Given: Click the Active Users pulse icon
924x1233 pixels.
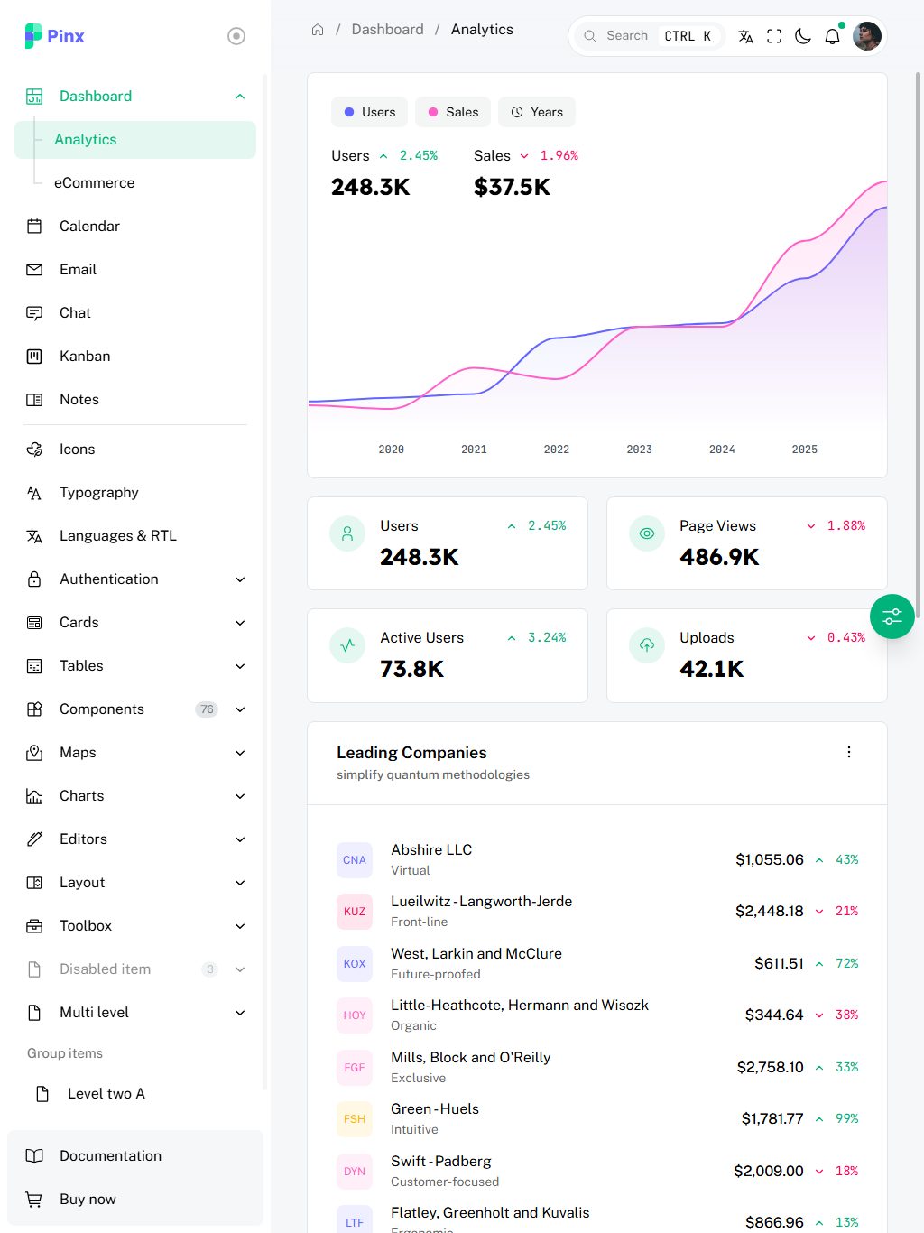Looking at the screenshot, I should pyautogui.click(x=347, y=645).
